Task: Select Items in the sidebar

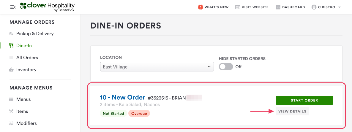Action: (22, 111)
